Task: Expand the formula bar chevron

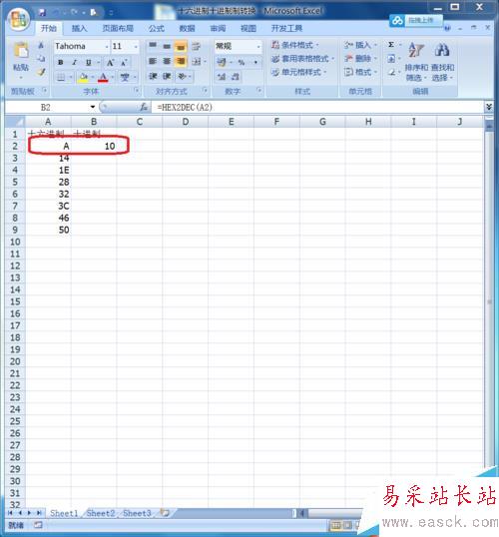Action: [489, 107]
